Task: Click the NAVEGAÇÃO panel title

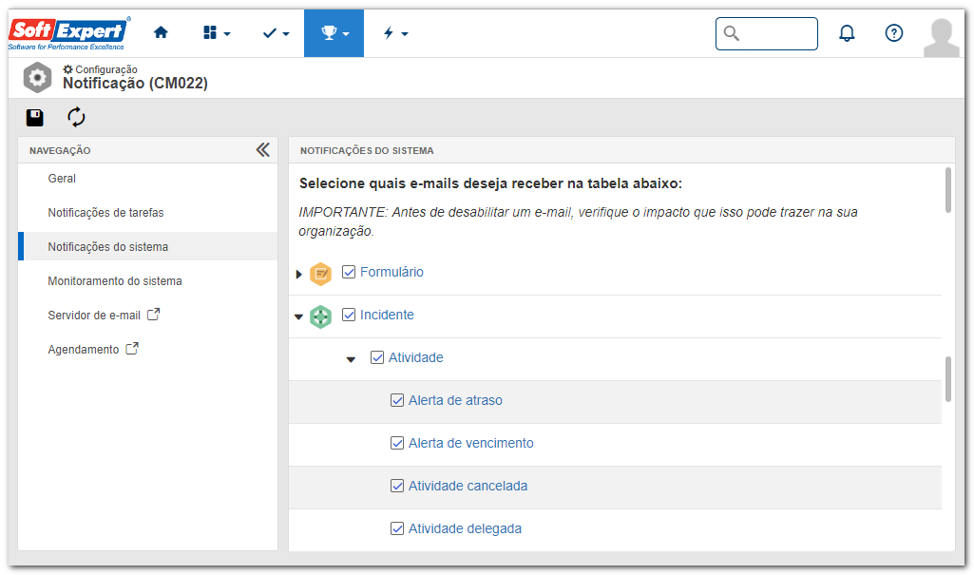Action: click(60, 150)
